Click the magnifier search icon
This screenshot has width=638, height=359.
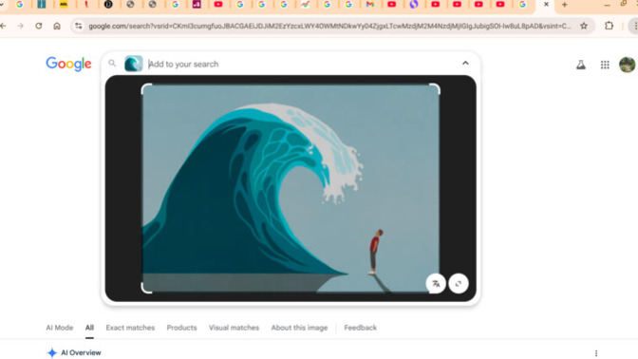click(x=112, y=63)
